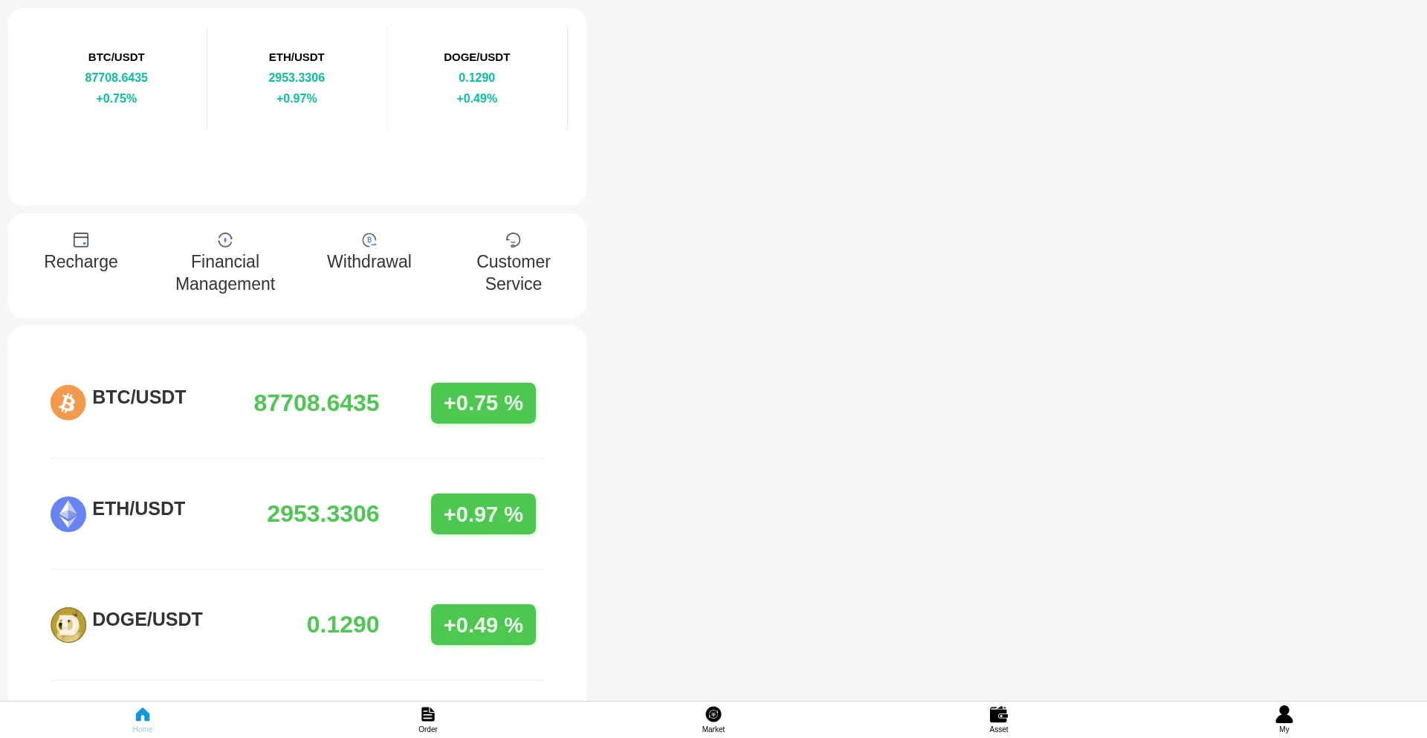Click the Dogecoin logo icon
1427x738 pixels.
tap(68, 625)
